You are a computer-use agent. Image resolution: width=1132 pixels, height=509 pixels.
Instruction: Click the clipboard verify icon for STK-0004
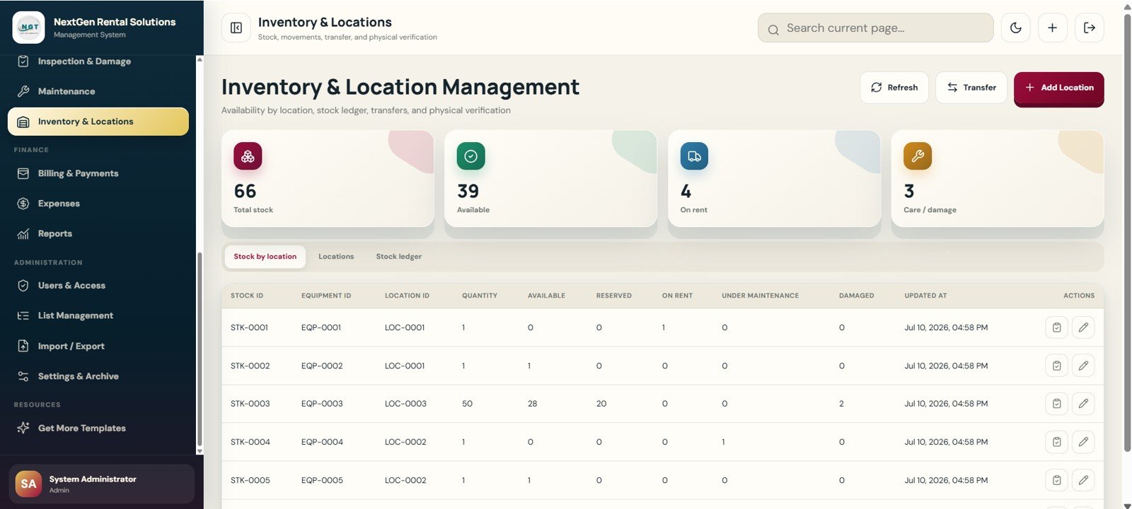(x=1056, y=442)
